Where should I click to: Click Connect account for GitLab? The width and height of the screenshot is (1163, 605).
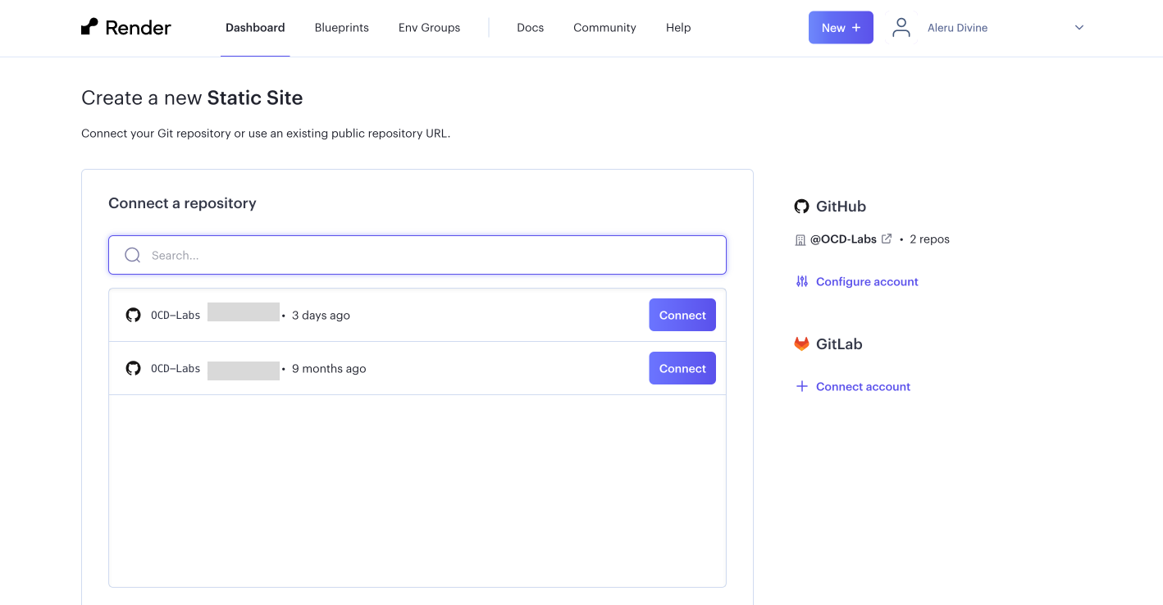pyautogui.click(x=863, y=386)
